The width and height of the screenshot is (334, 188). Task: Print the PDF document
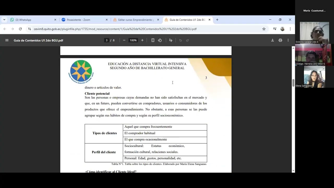pos(280,40)
